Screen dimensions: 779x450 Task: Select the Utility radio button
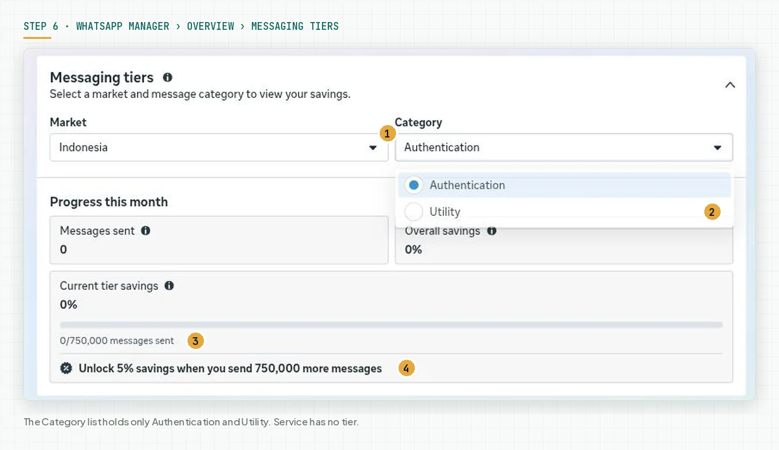click(414, 211)
